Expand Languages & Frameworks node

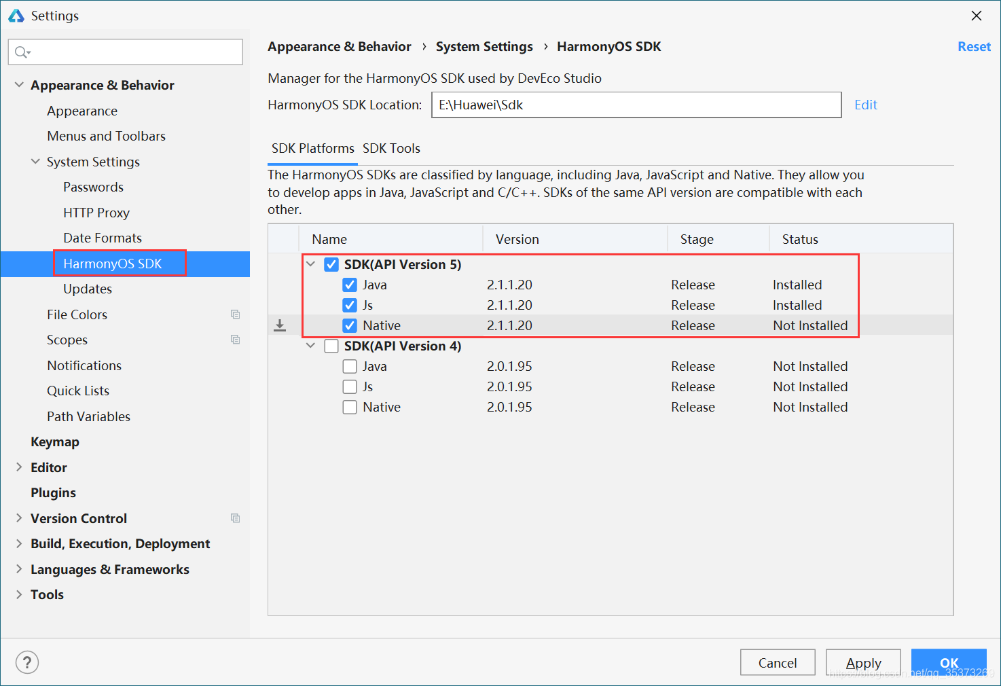tap(19, 569)
